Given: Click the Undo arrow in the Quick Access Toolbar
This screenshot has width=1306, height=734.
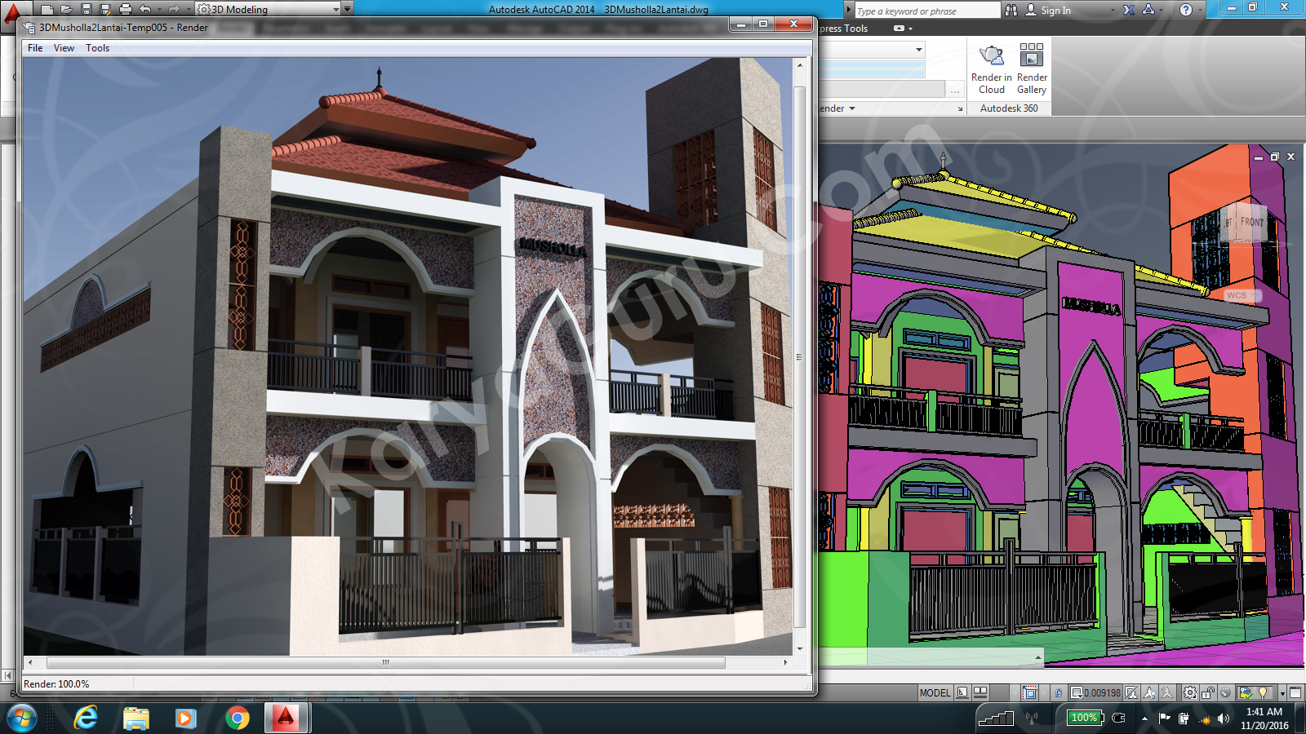Looking at the screenshot, I should (144, 9).
